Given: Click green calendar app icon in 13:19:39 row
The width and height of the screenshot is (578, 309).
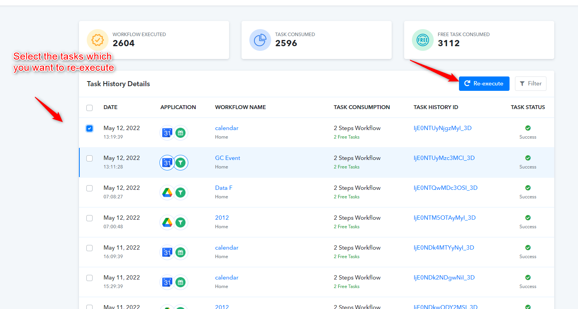Looking at the screenshot, I should 180,133.
